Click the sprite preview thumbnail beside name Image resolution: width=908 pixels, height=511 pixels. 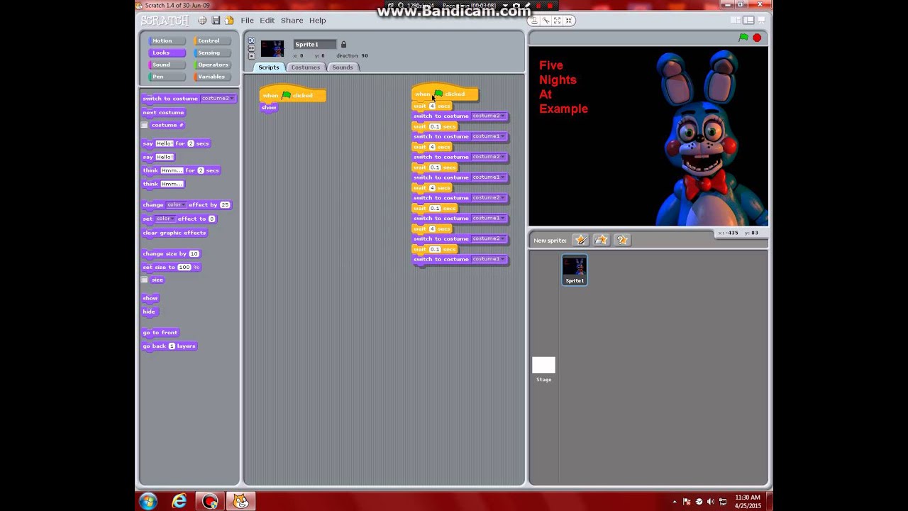(272, 48)
